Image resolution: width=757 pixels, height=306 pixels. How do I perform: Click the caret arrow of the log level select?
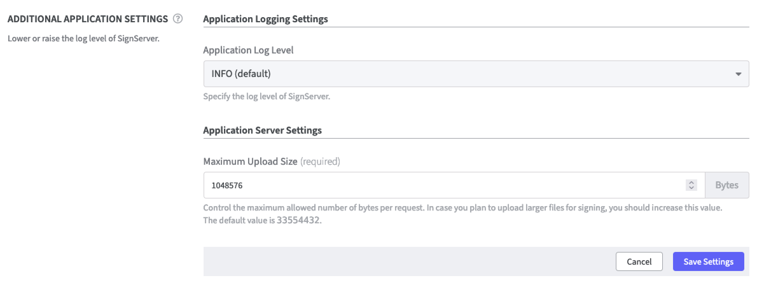[738, 74]
